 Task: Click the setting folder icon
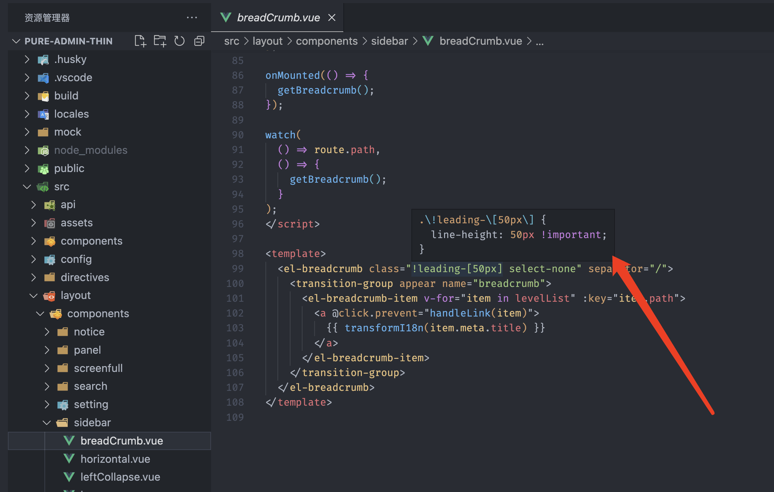pos(63,405)
